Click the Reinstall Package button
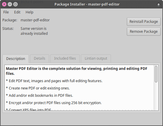Viewport: 163px width, 126px height. pyautogui.click(x=144, y=22)
